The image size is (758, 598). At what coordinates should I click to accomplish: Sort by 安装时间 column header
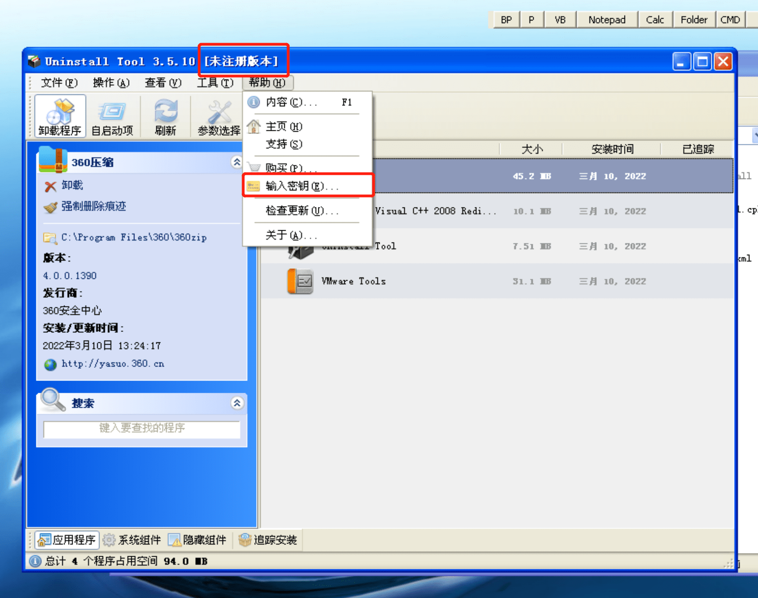pos(612,149)
